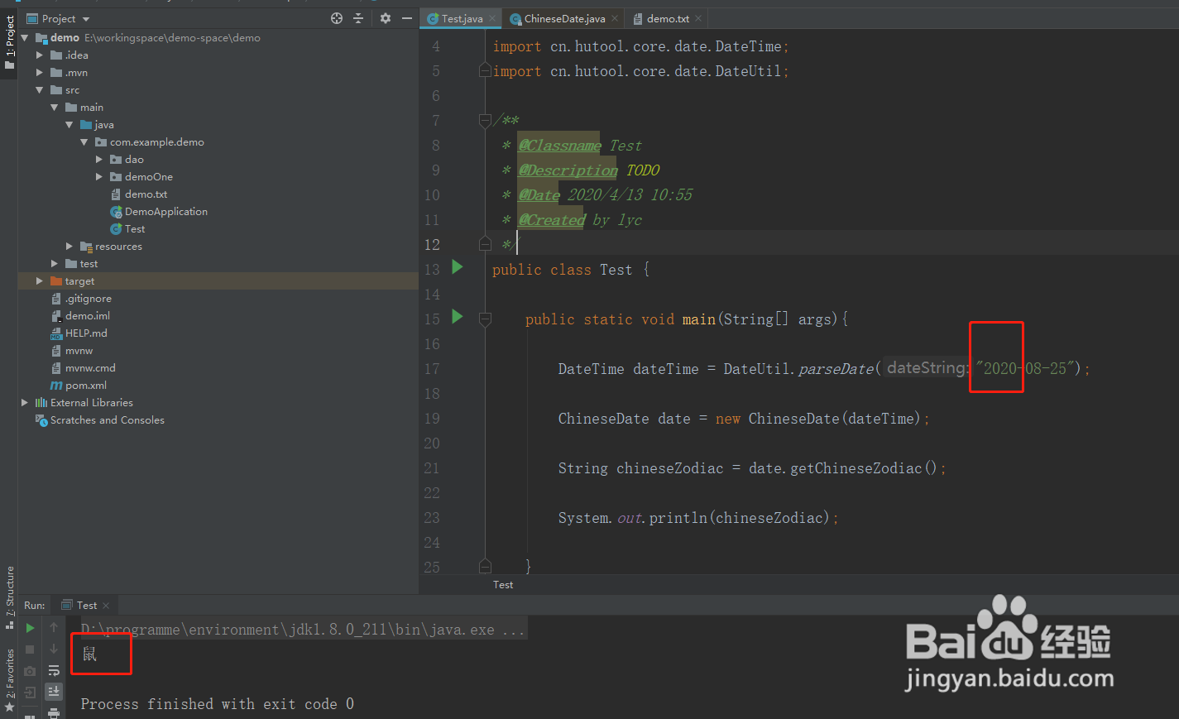Image resolution: width=1179 pixels, height=719 pixels.
Task: Collapse the com.example.demo package
Action: [x=84, y=142]
